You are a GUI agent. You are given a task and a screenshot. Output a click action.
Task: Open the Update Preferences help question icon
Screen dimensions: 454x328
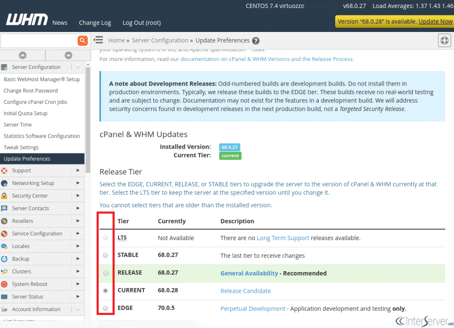[x=256, y=40]
